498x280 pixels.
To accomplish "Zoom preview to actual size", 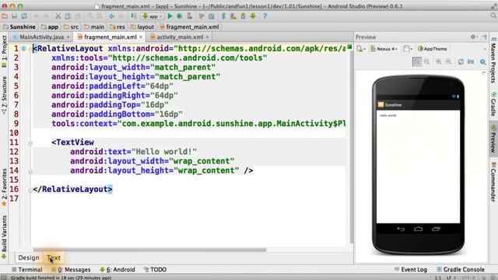I will coord(426,61).
